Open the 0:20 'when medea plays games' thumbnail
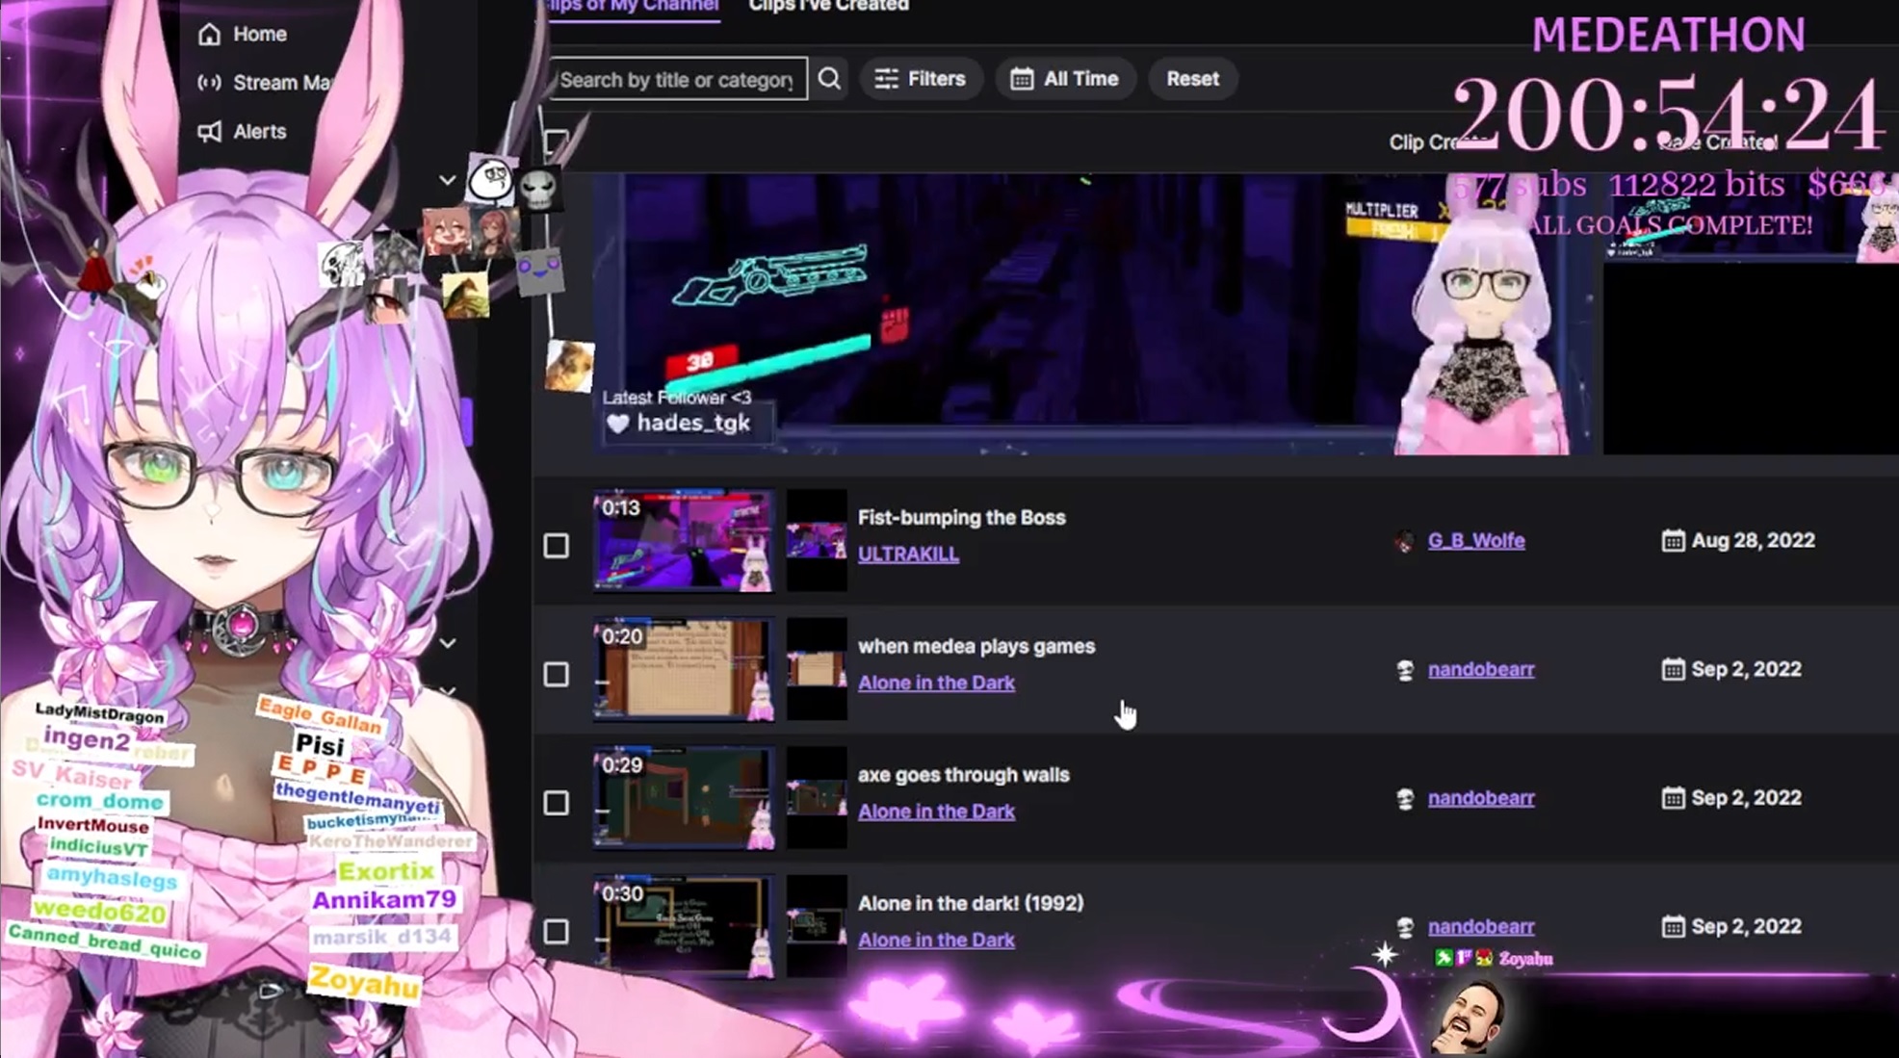 (x=684, y=669)
